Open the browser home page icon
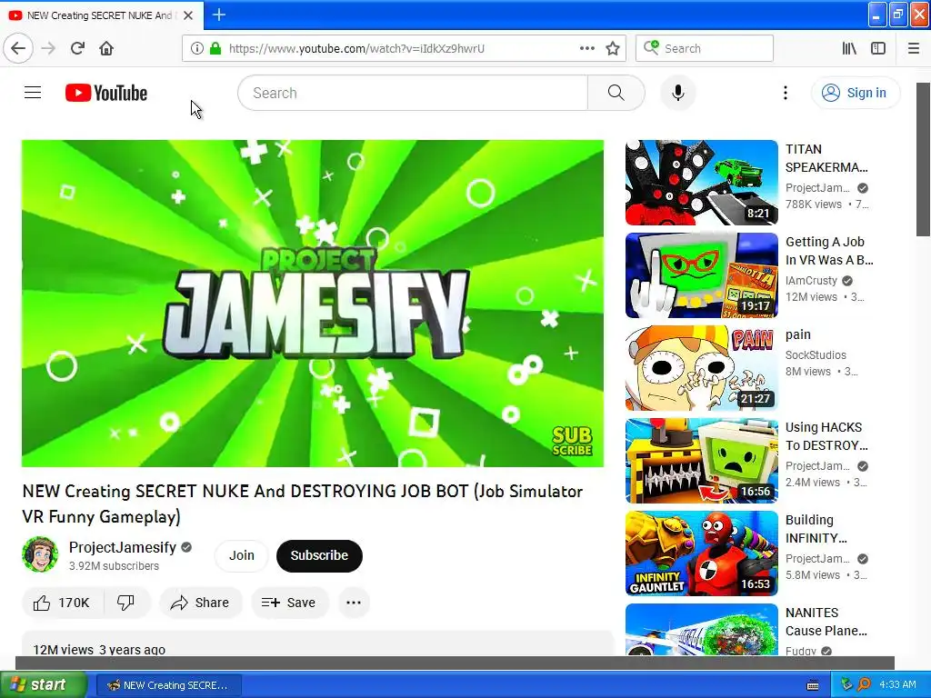 [106, 48]
